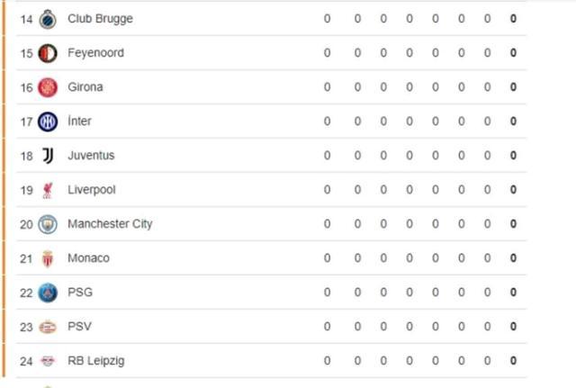Click the Club Brugge crest icon
Screen dimensions: 576x388
[x=48, y=19]
